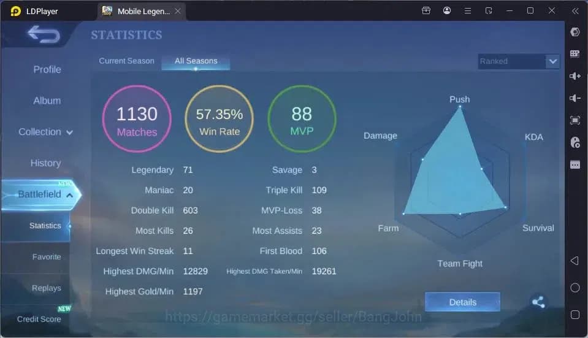Click the Damage label on radar chart

(x=380, y=136)
